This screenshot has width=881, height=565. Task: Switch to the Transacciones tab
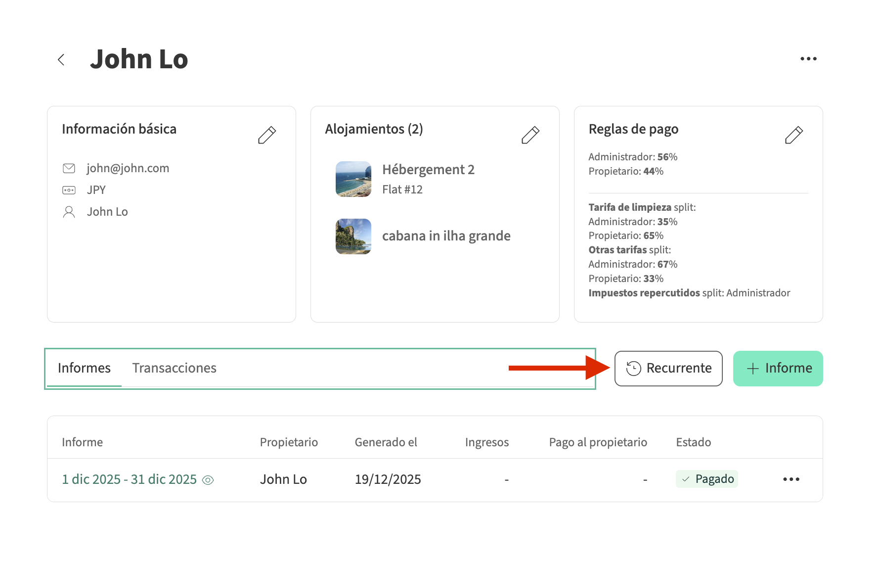click(x=174, y=368)
